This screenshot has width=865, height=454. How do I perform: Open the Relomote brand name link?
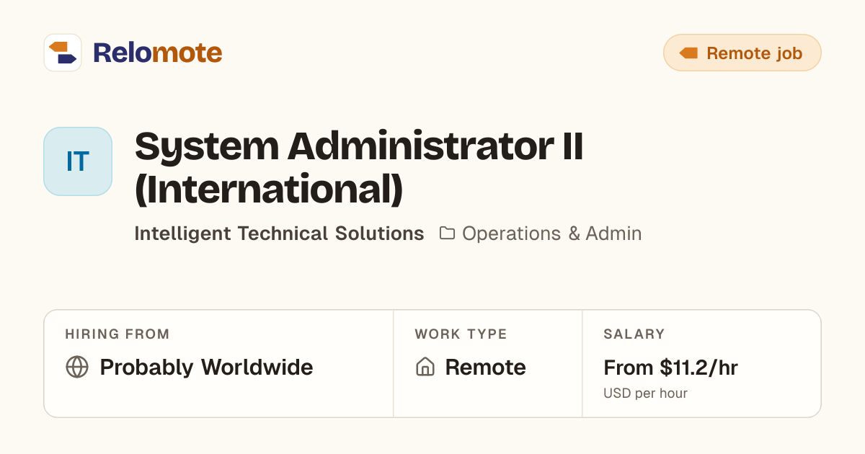(157, 53)
